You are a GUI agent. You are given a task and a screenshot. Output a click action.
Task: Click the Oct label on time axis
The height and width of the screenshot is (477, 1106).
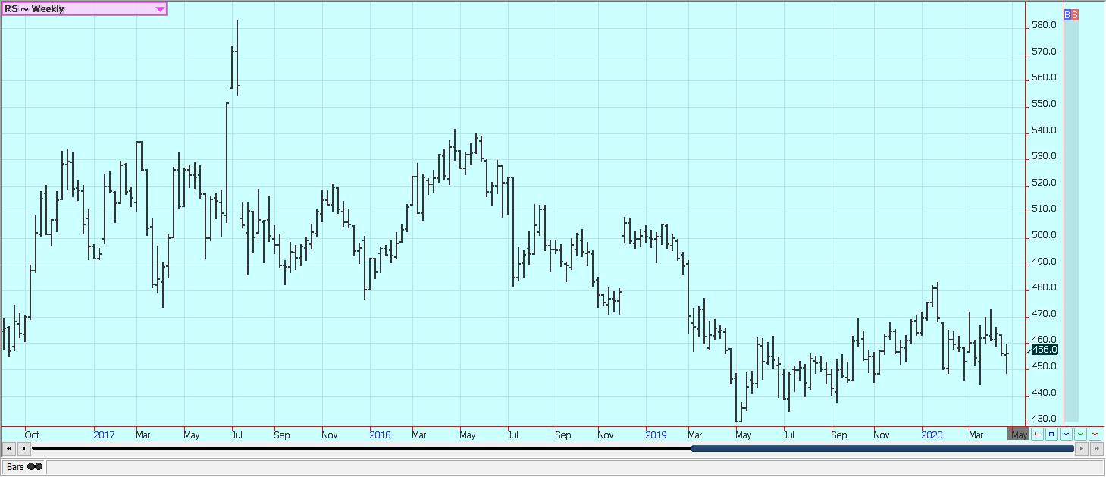pyautogui.click(x=32, y=435)
